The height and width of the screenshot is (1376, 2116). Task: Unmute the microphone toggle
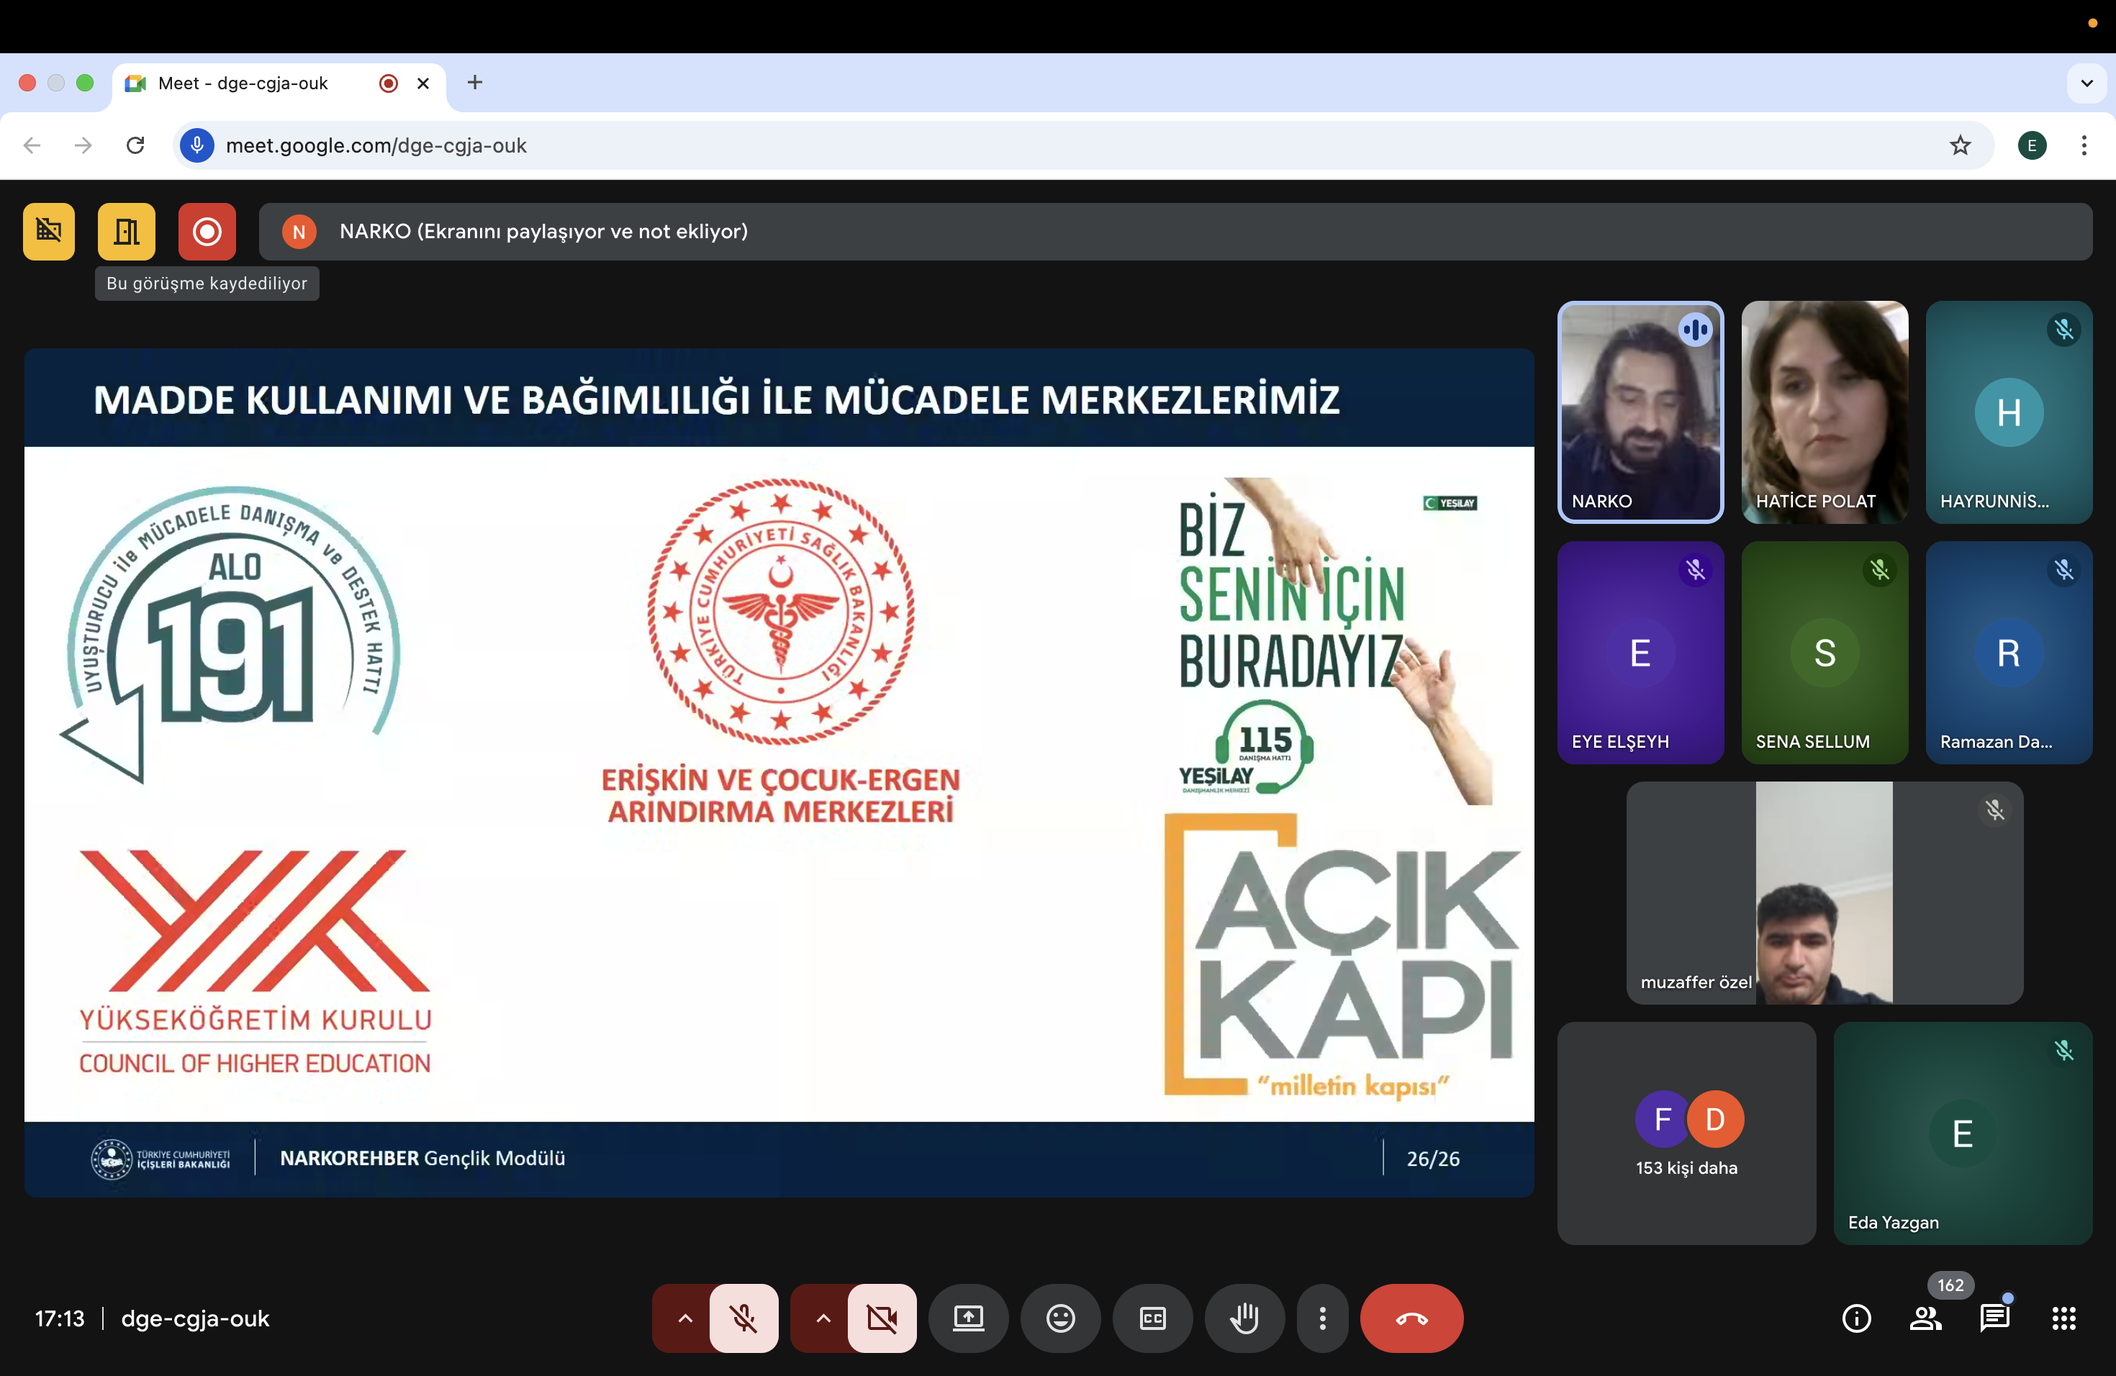coord(744,1318)
